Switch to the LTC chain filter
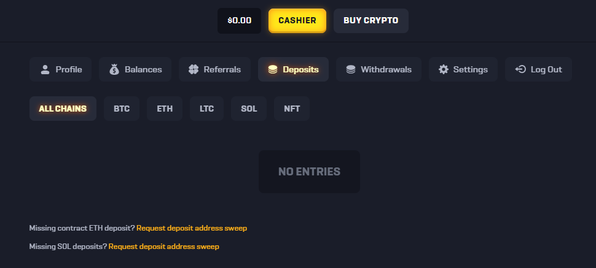This screenshot has width=596, height=268. (x=206, y=109)
